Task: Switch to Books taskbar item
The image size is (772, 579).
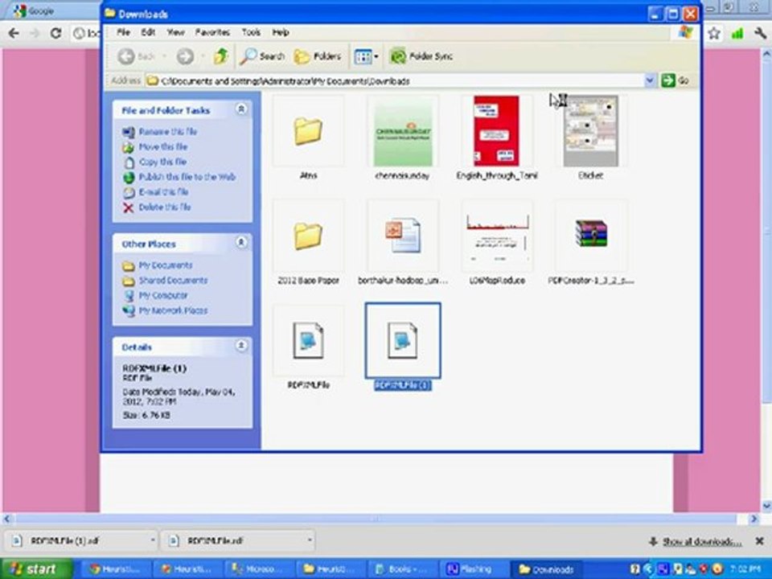Action: point(404,569)
